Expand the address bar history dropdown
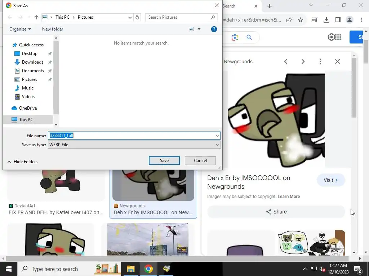This screenshot has width=369, height=276. coord(130,17)
